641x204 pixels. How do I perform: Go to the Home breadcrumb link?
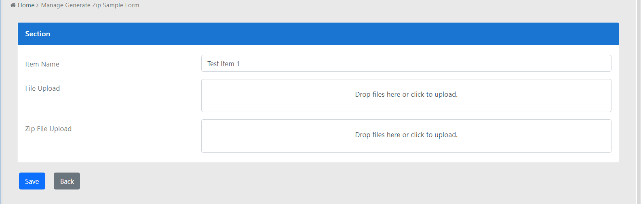[x=26, y=5]
